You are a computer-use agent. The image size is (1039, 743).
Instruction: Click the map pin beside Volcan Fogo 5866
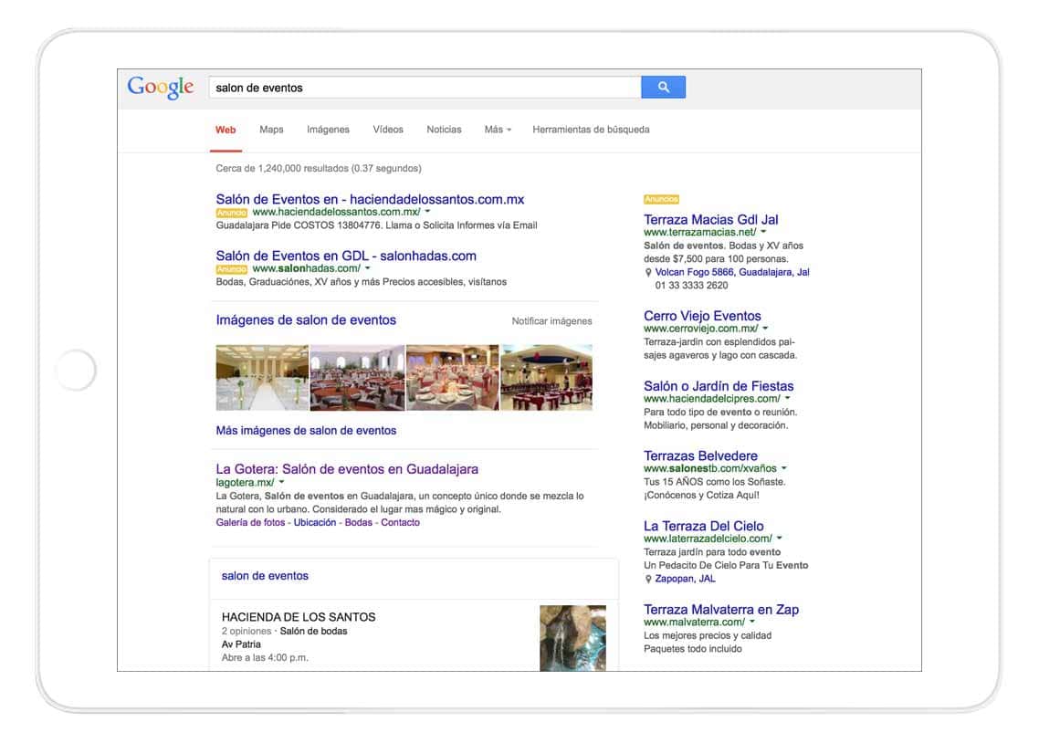coord(648,272)
